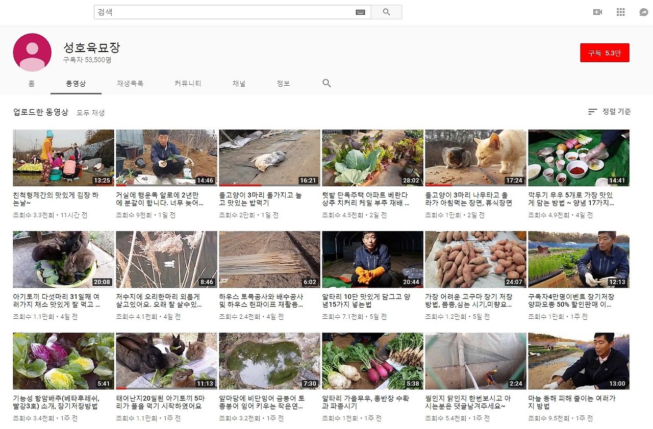Open the 7:30 green pond thumbnail
Image resolution: width=653 pixels, height=429 pixels.
tap(270, 361)
